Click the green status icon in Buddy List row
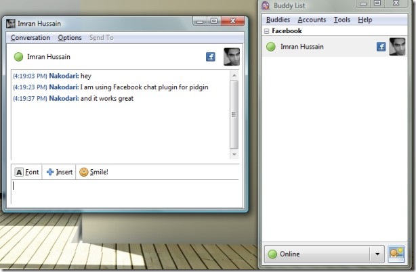The image size is (416, 272). coord(271,47)
